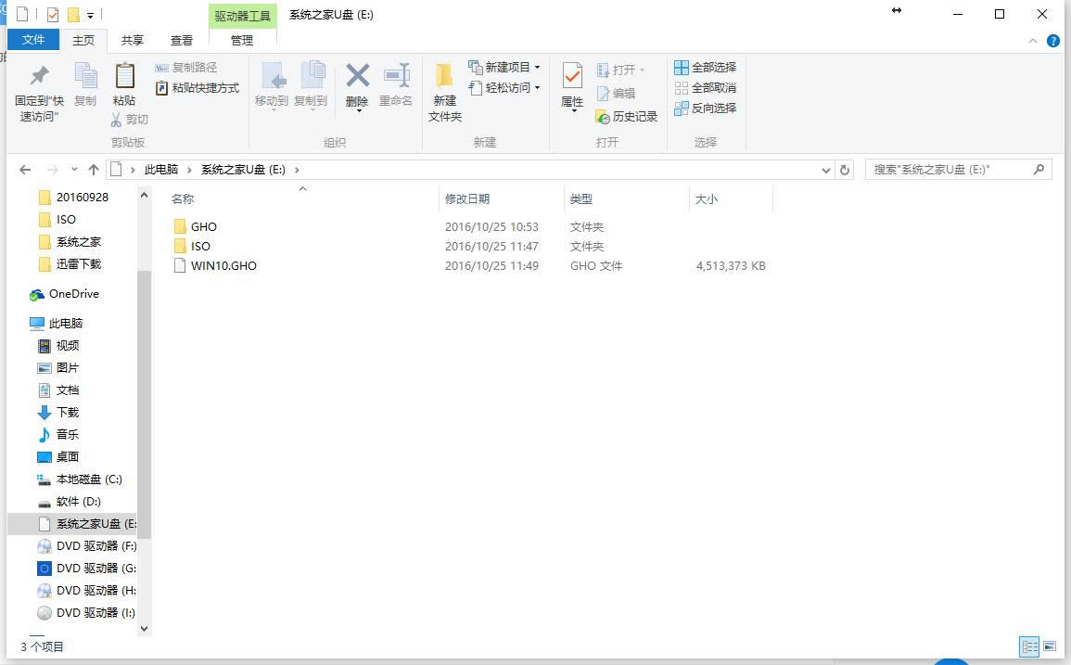Open Help with the blue question mark

tap(1054, 40)
